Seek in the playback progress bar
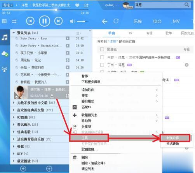The height and width of the screenshot is (173, 195). (x=45, y=10)
